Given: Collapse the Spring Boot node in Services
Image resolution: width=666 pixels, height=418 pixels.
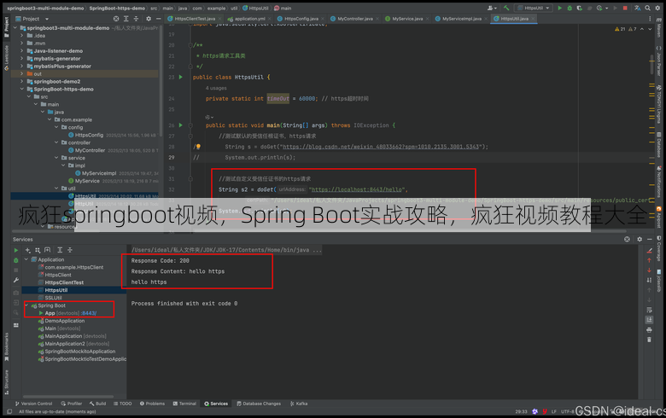Looking at the screenshot, I should pos(26,305).
